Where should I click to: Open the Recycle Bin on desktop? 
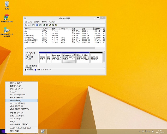click(7, 4)
